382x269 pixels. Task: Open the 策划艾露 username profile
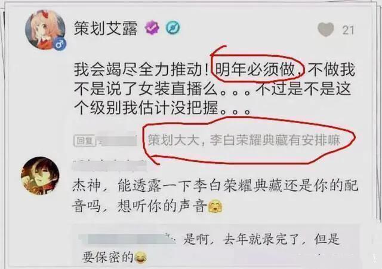106,28
